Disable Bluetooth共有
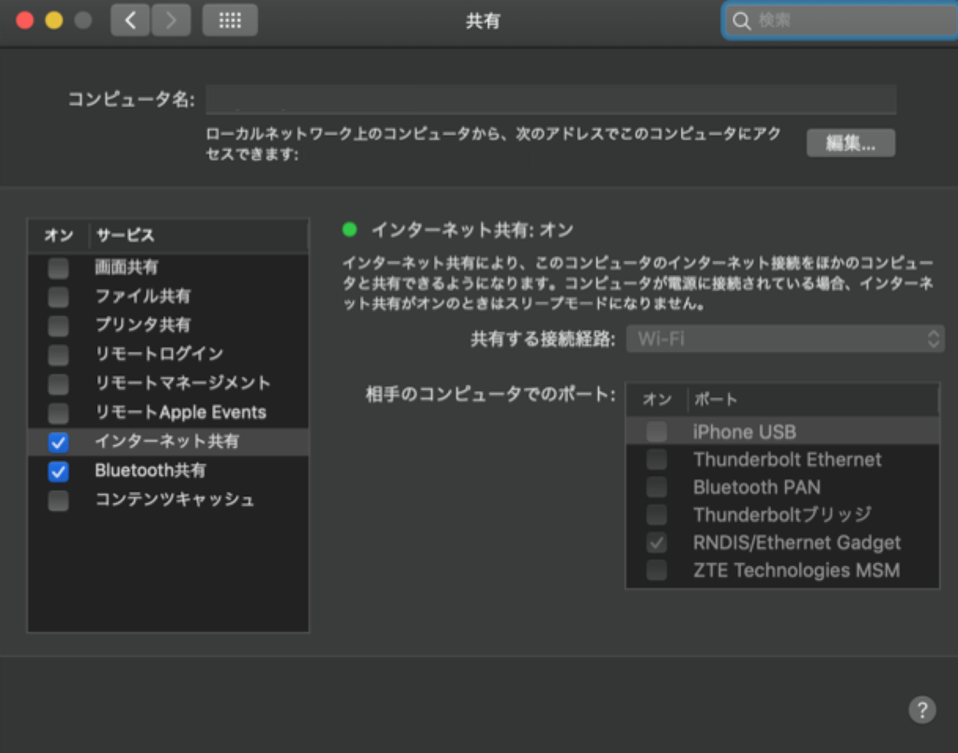 57,471
